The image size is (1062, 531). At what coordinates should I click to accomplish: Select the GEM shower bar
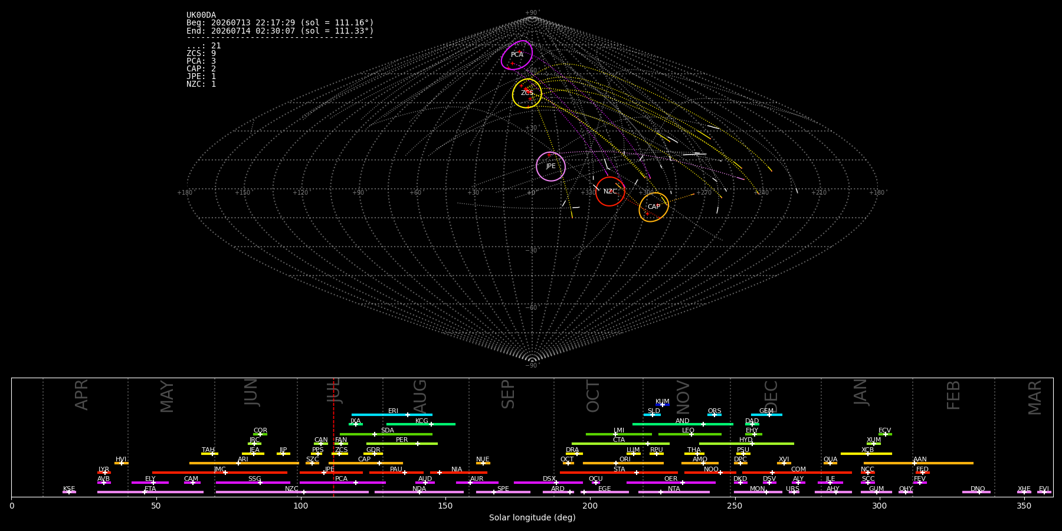pyautogui.click(x=766, y=415)
